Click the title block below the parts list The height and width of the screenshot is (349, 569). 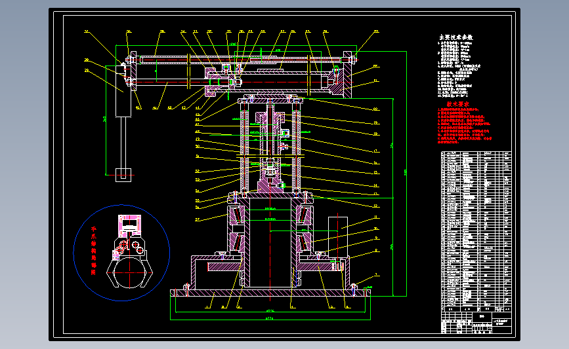coord(476,323)
